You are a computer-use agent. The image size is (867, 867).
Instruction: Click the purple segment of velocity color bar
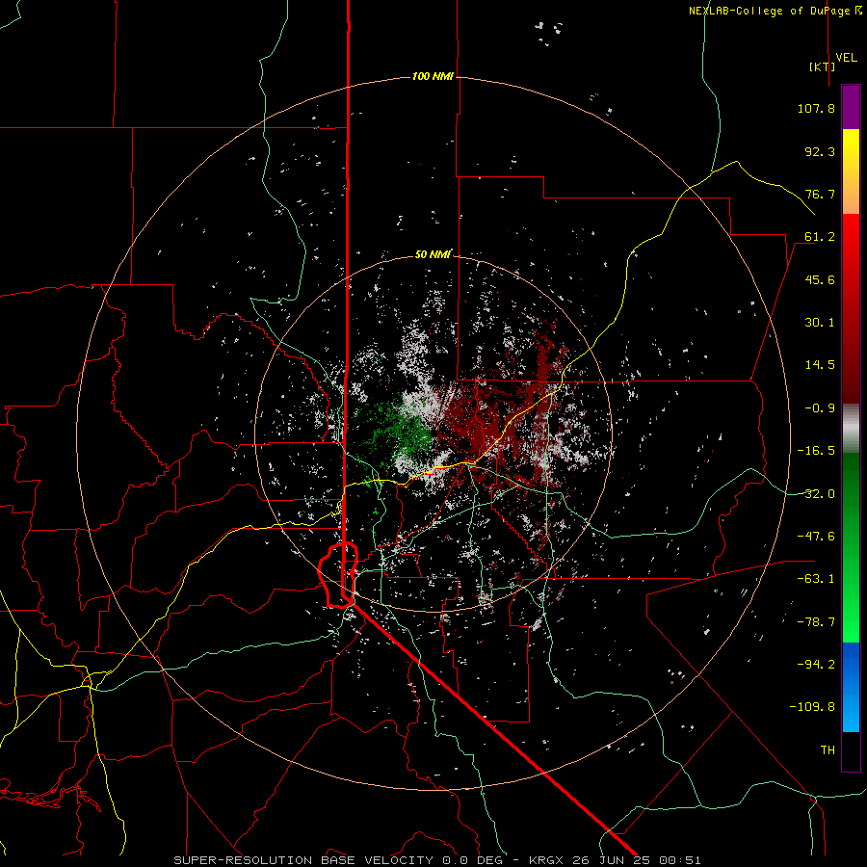click(x=851, y=107)
